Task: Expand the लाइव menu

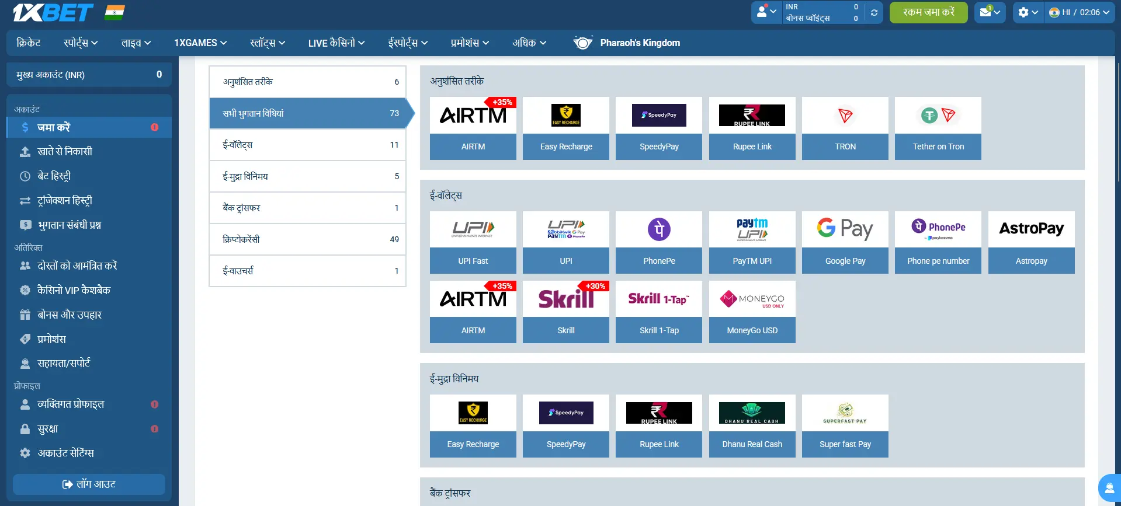Action: pyautogui.click(x=136, y=43)
